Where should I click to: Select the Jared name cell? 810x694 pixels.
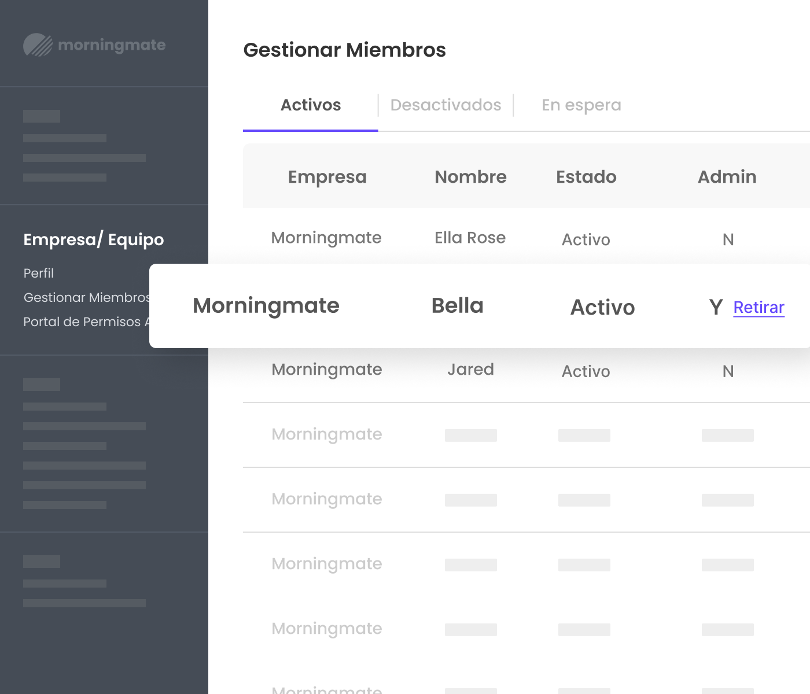click(470, 370)
